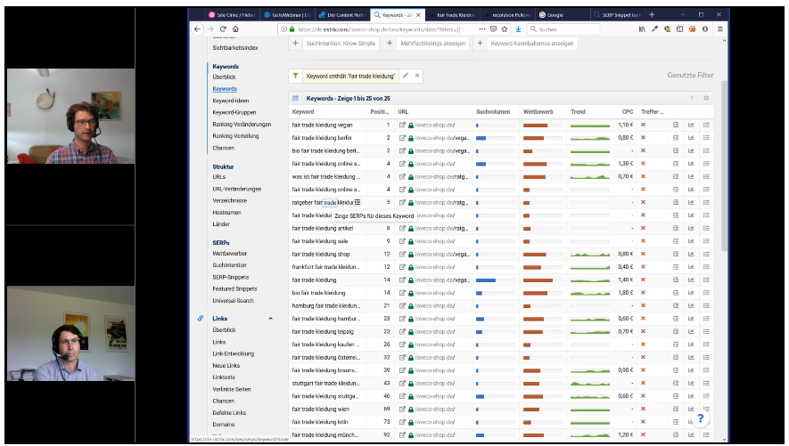
Task: Add the 'Suchintention: Know Simple' filter
Action: pos(335,44)
